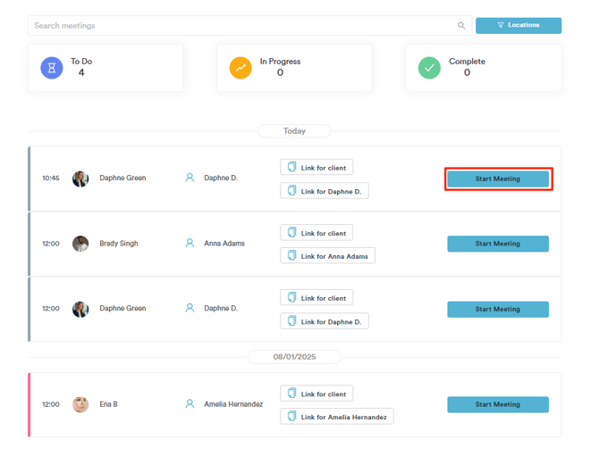Start Meeting with Brady Singh
The width and height of the screenshot is (599, 456).
pyautogui.click(x=498, y=244)
